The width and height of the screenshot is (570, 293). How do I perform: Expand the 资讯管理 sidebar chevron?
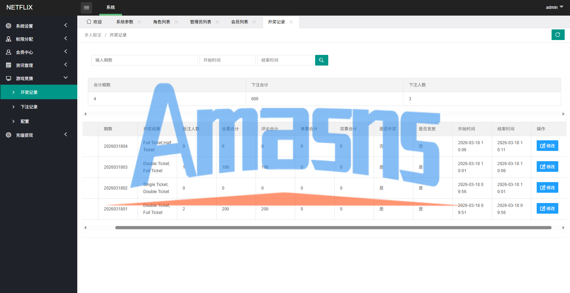click(x=66, y=64)
